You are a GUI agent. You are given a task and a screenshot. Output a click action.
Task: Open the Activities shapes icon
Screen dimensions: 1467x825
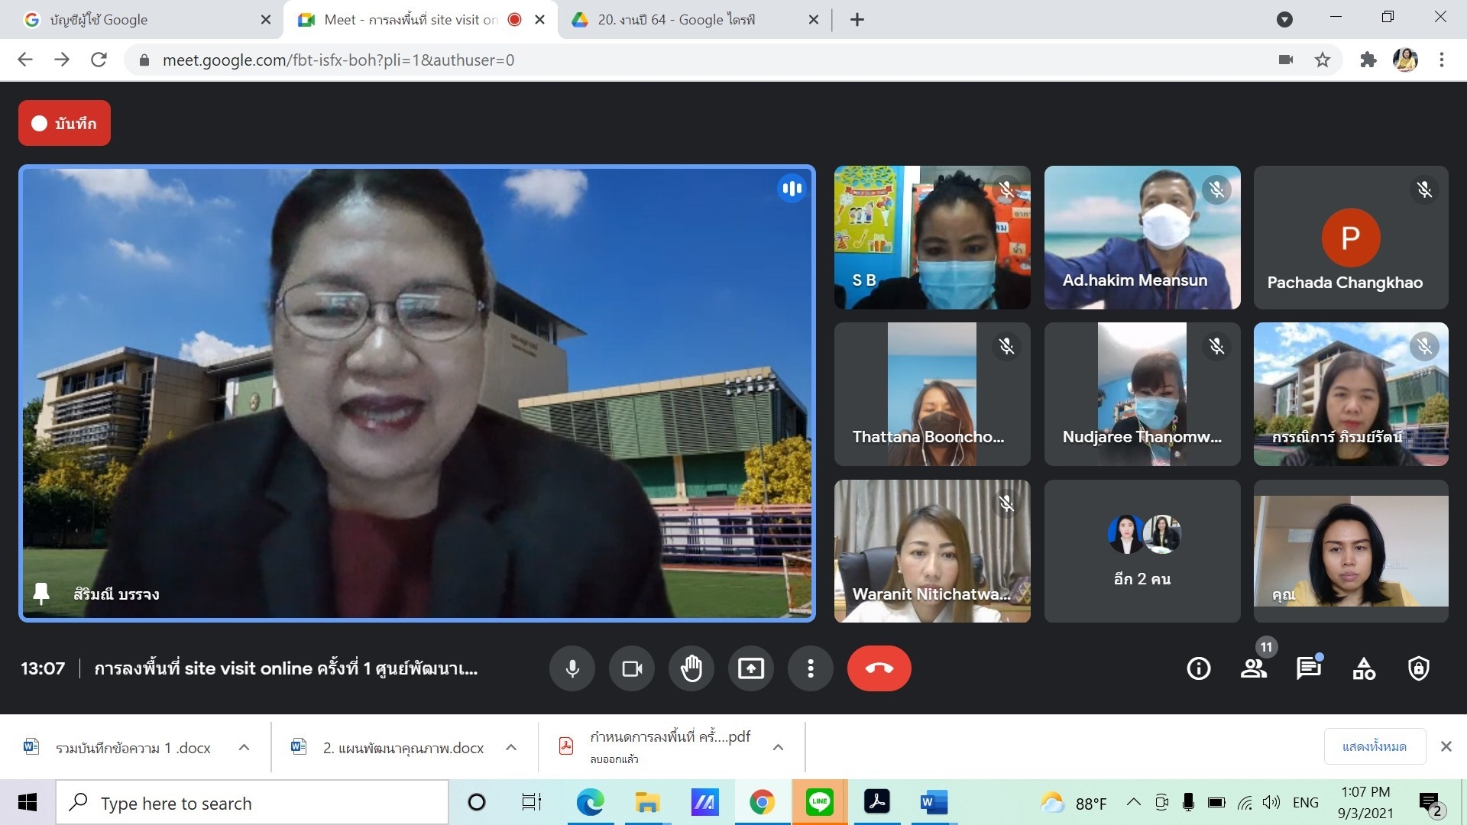point(1364,668)
